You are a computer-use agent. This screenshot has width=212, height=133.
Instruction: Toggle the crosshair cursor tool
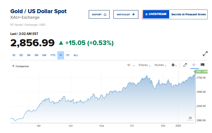point(194,65)
